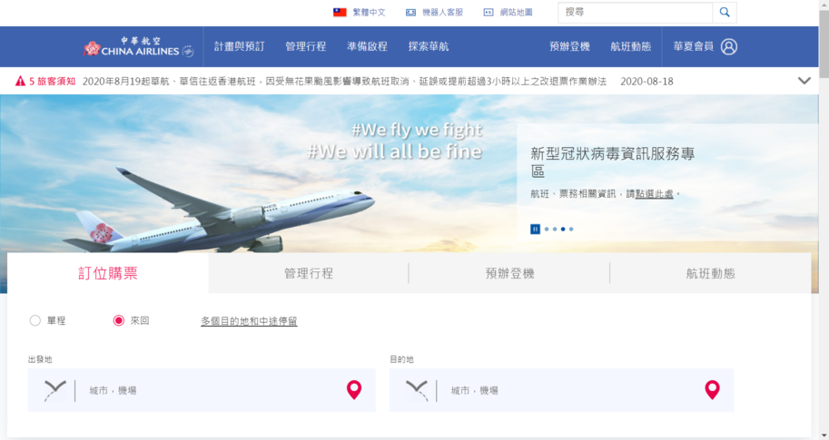
Task: Click the China Airlines logo
Action: tap(139, 46)
